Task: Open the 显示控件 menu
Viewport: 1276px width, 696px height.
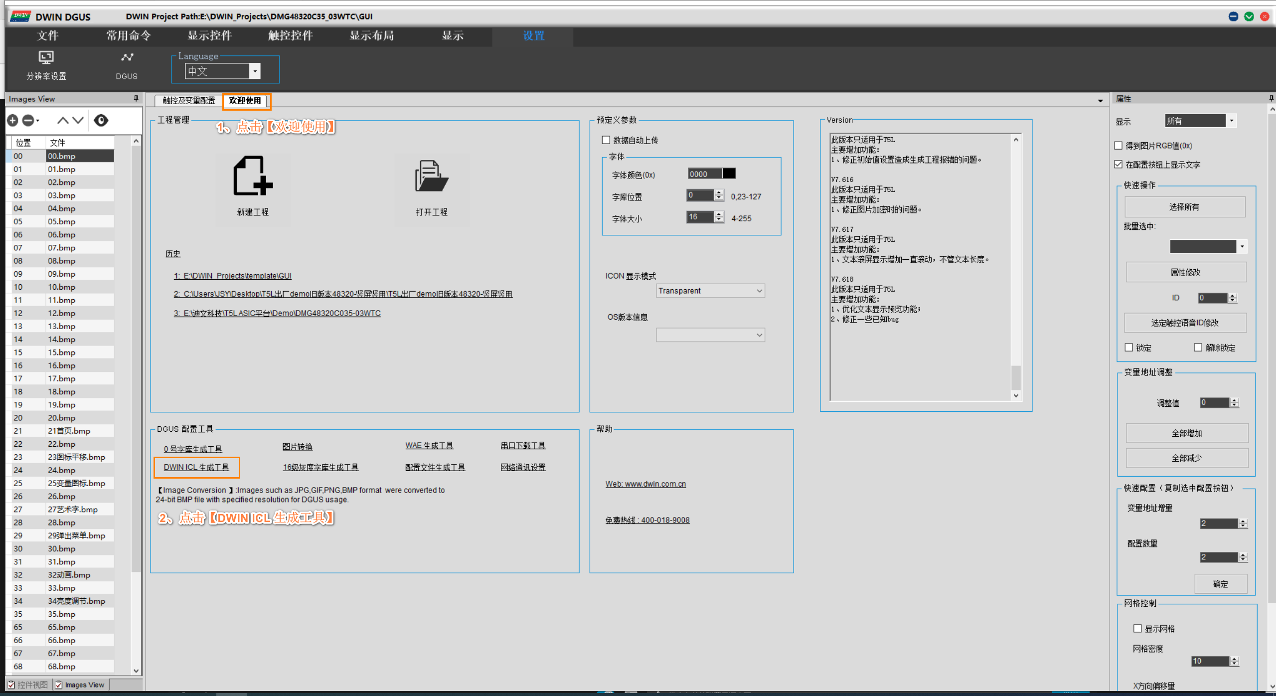Action: (210, 36)
